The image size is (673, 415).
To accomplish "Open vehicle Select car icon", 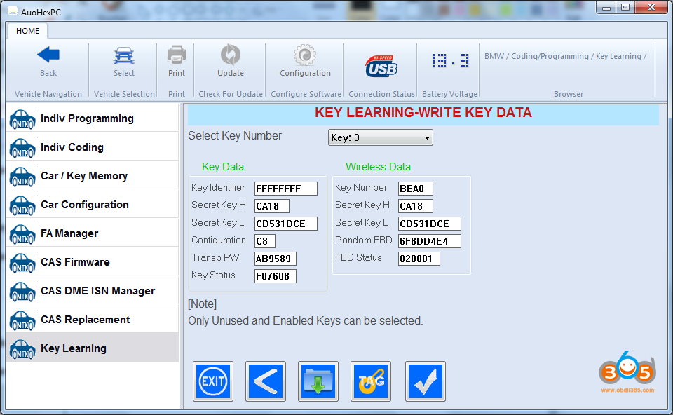I will pos(124,56).
